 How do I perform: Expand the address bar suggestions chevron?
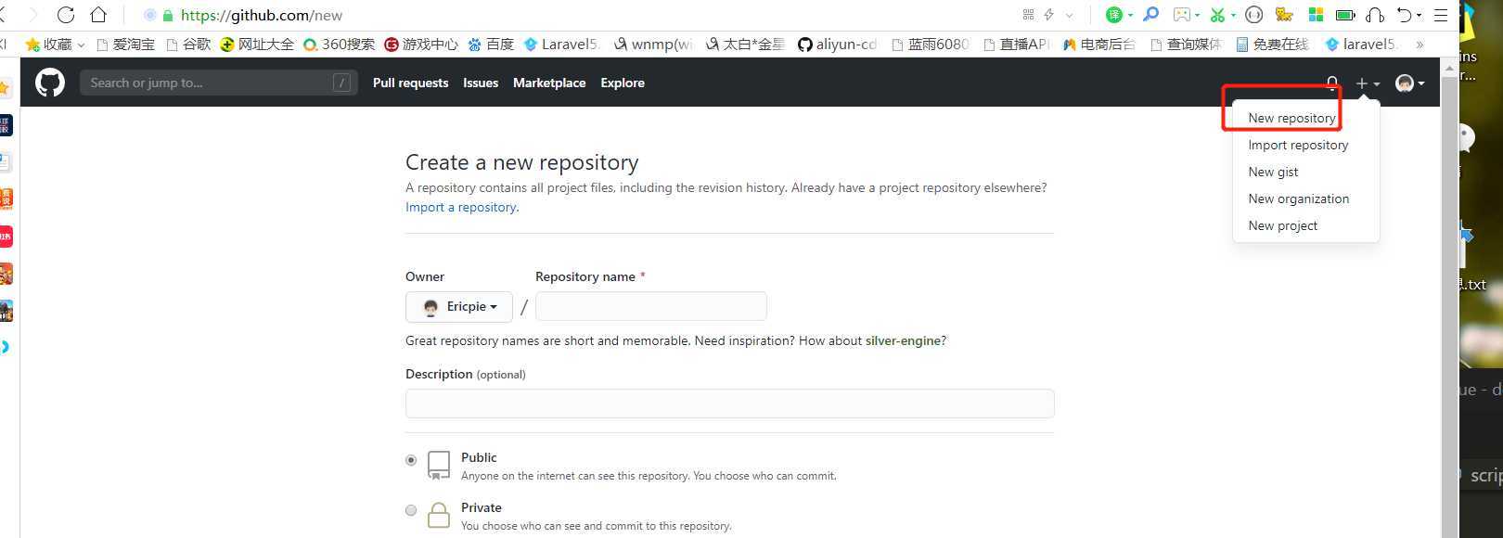pos(1070,16)
